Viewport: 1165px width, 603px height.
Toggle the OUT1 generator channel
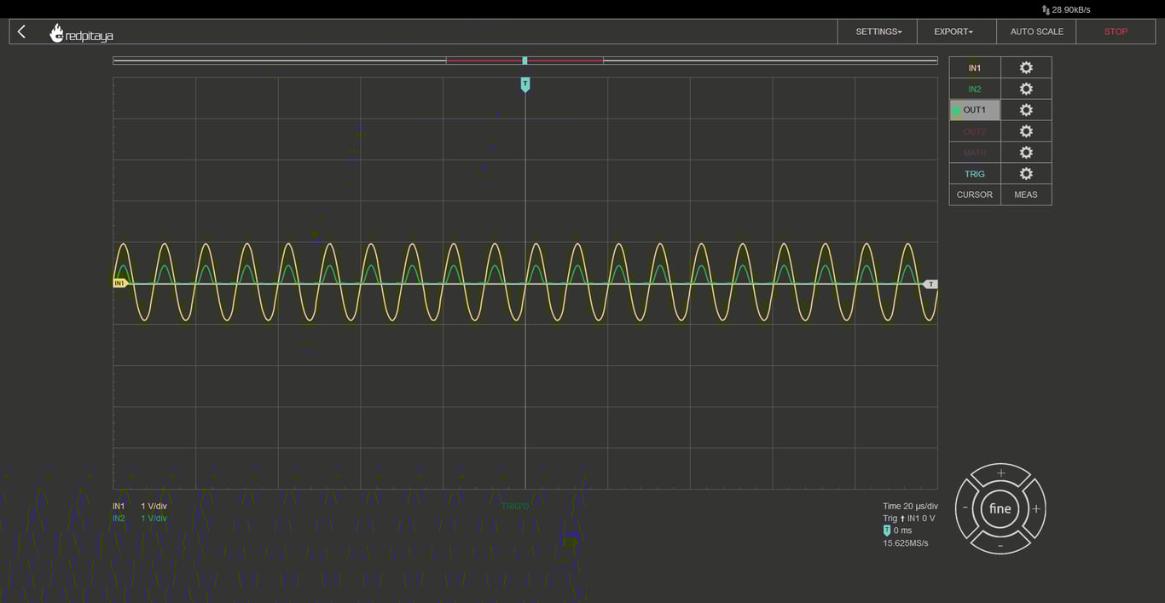[975, 110]
